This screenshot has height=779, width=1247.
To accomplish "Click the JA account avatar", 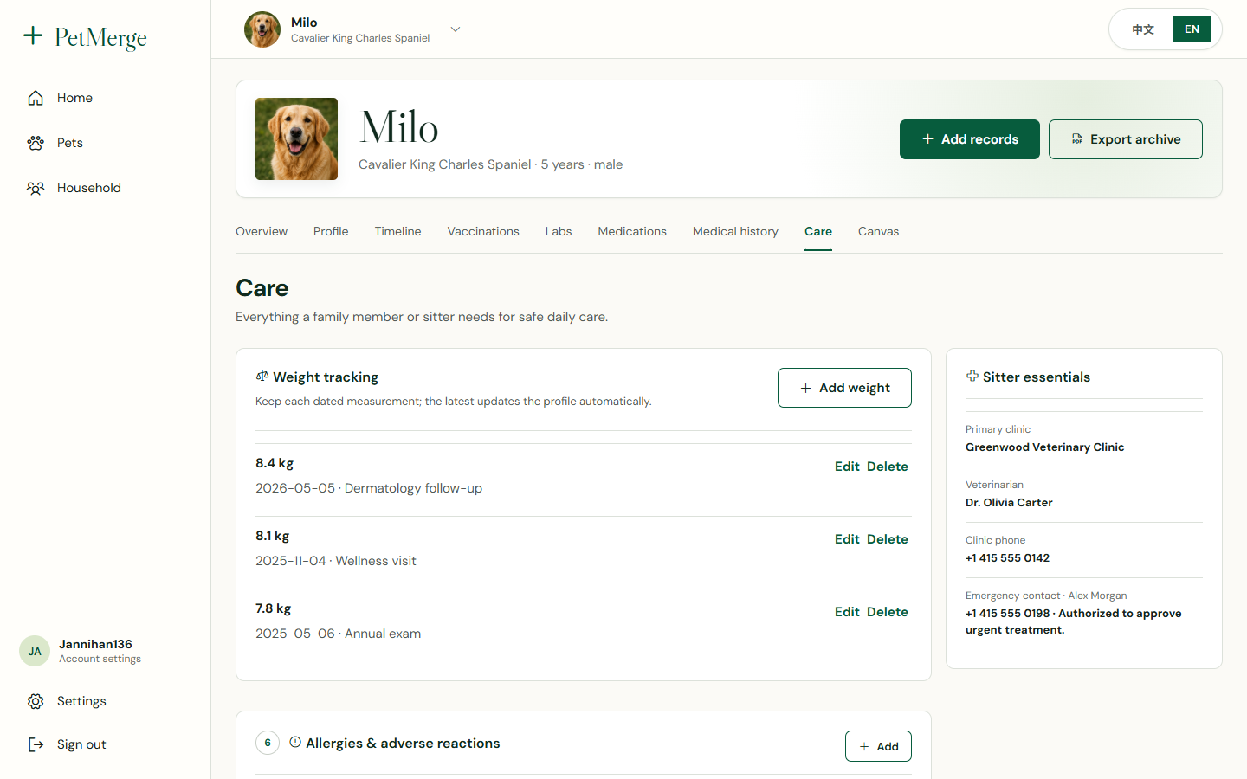I will (35, 651).
